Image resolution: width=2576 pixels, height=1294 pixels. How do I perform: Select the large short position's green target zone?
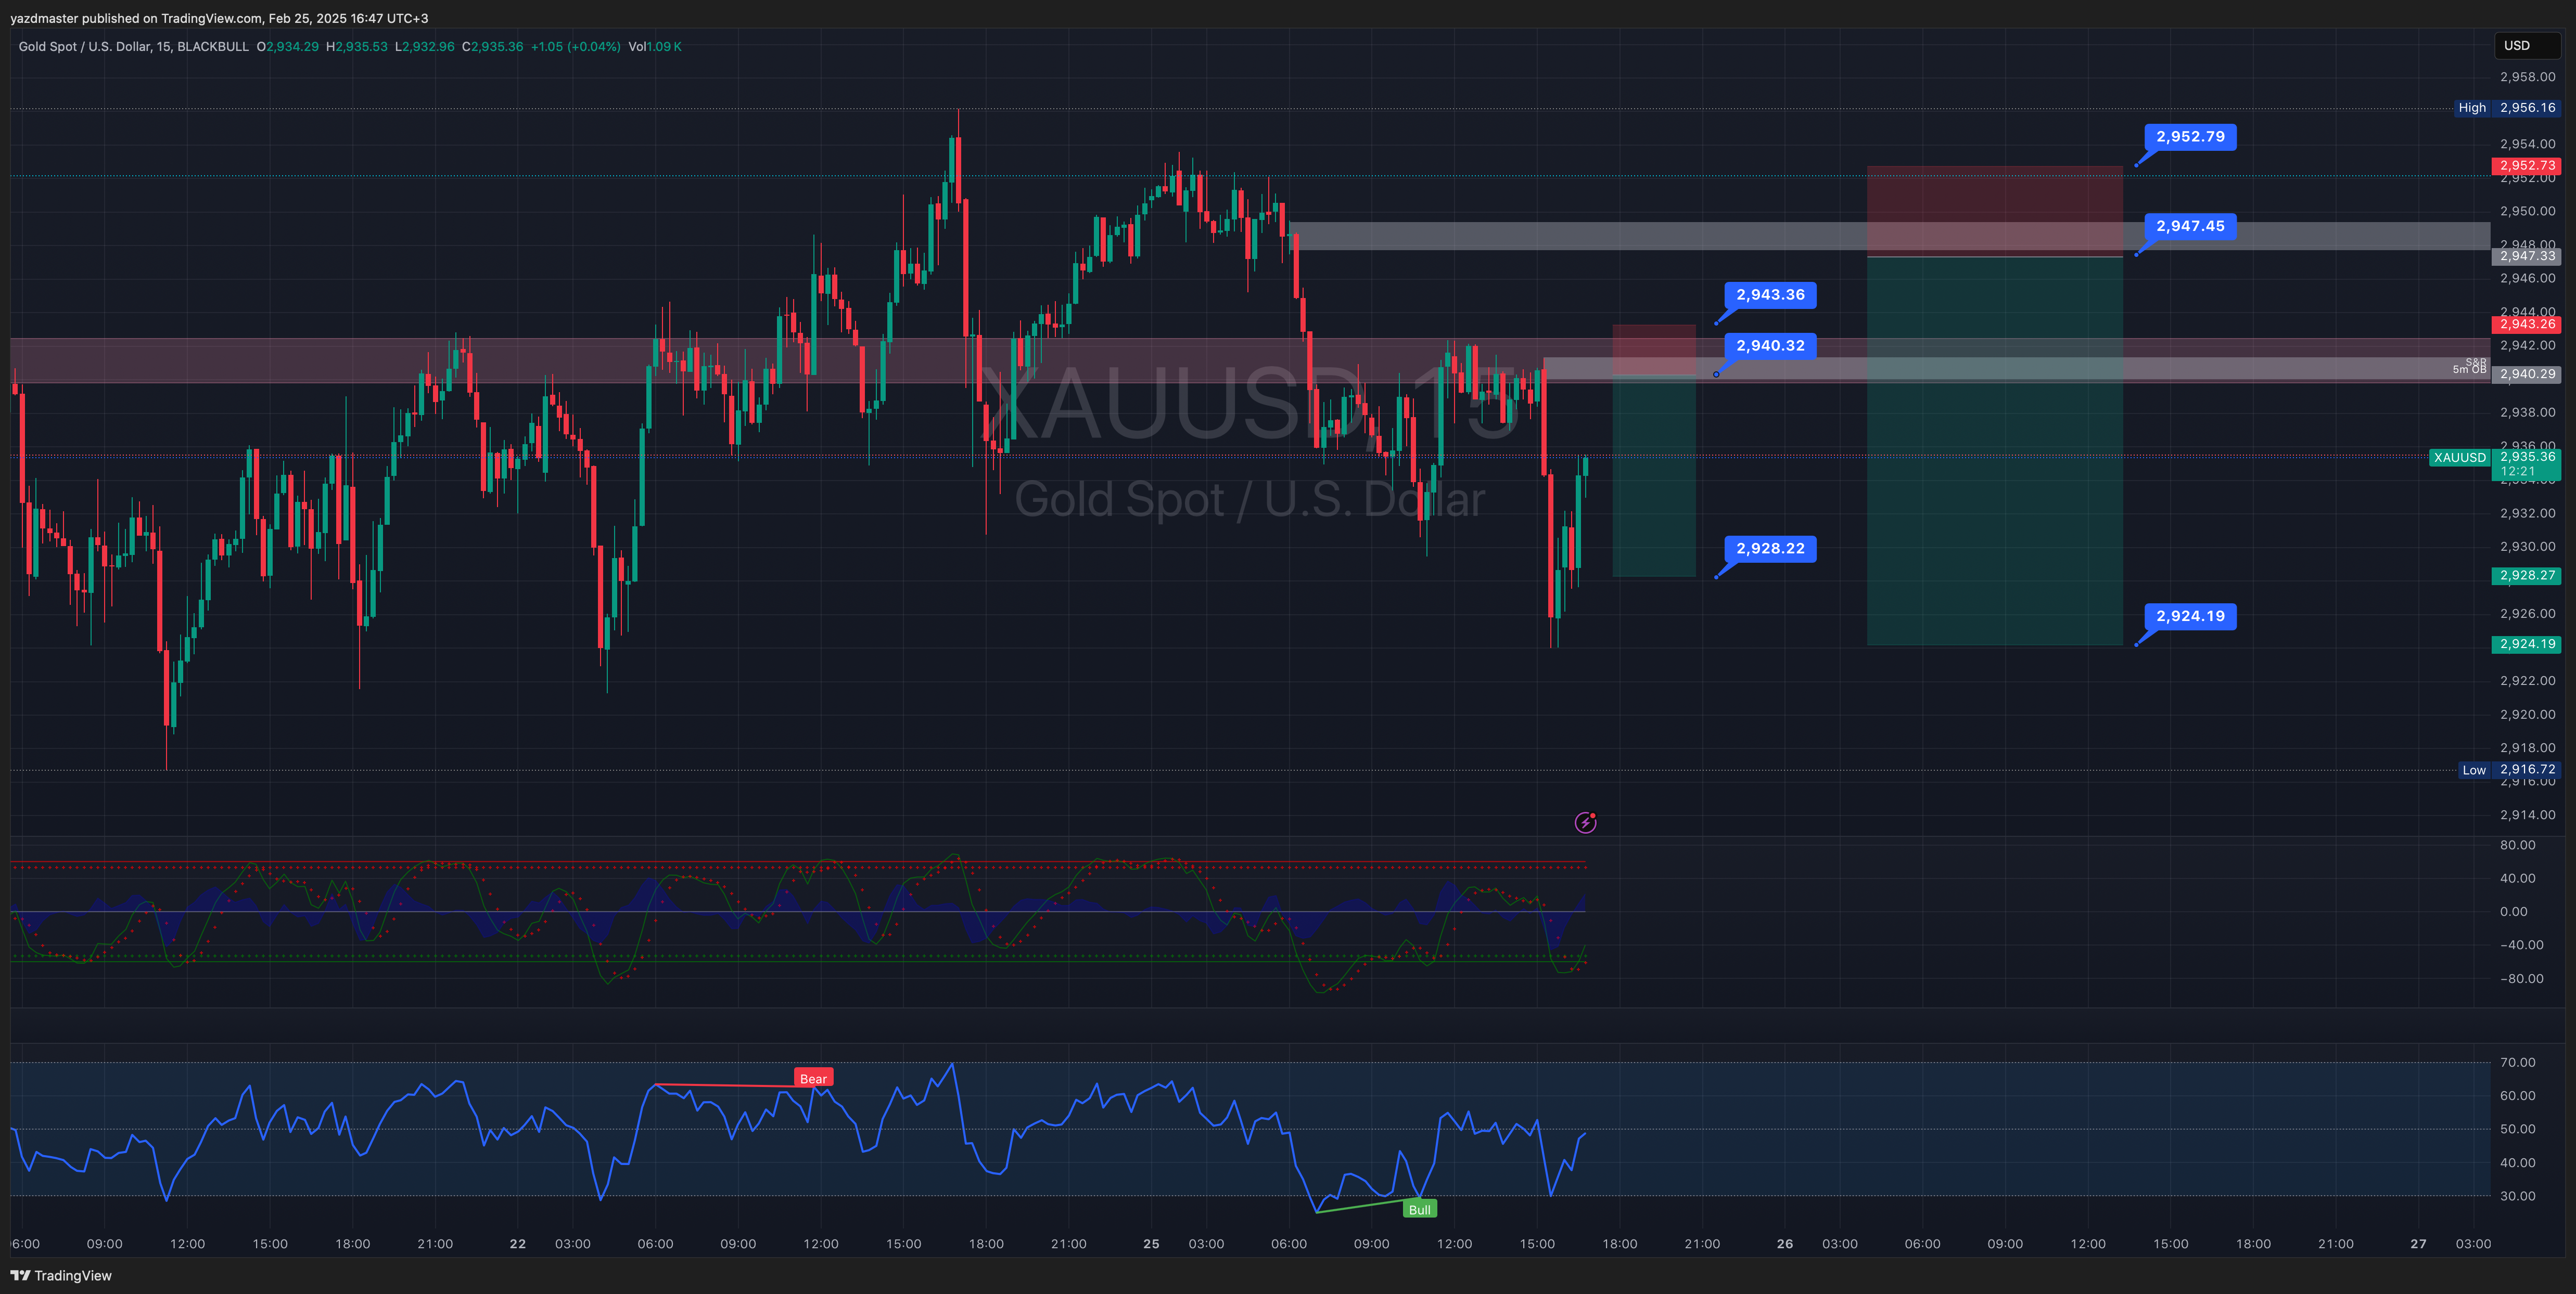coord(1994,450)
